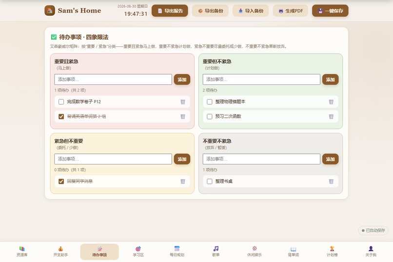Check off 预习二次函数
Image resolution: width=393 pixels, height=262 pixels.
coord(210,117)
